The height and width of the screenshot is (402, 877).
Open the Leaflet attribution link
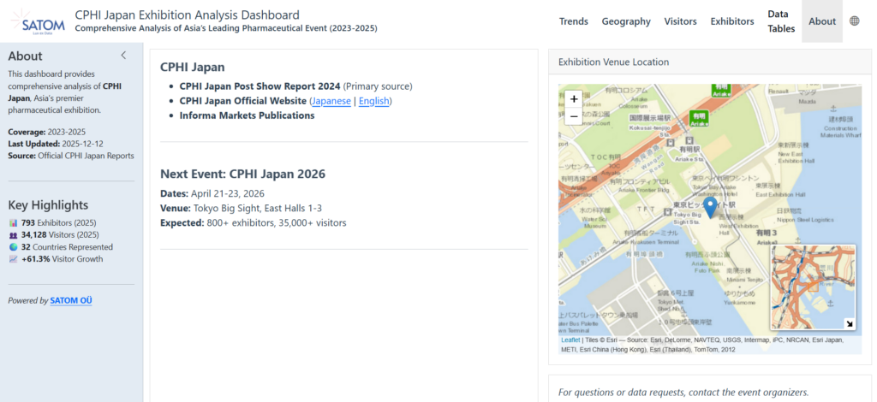point(570,340)
